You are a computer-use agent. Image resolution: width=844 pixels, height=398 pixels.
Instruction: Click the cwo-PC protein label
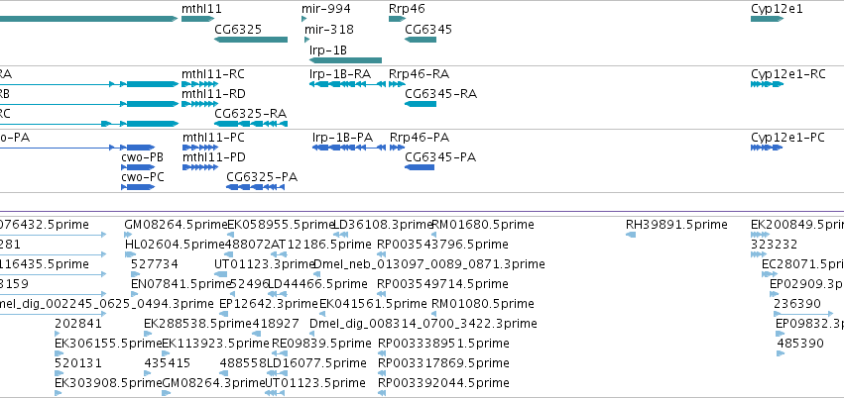(x=143, y=177)
